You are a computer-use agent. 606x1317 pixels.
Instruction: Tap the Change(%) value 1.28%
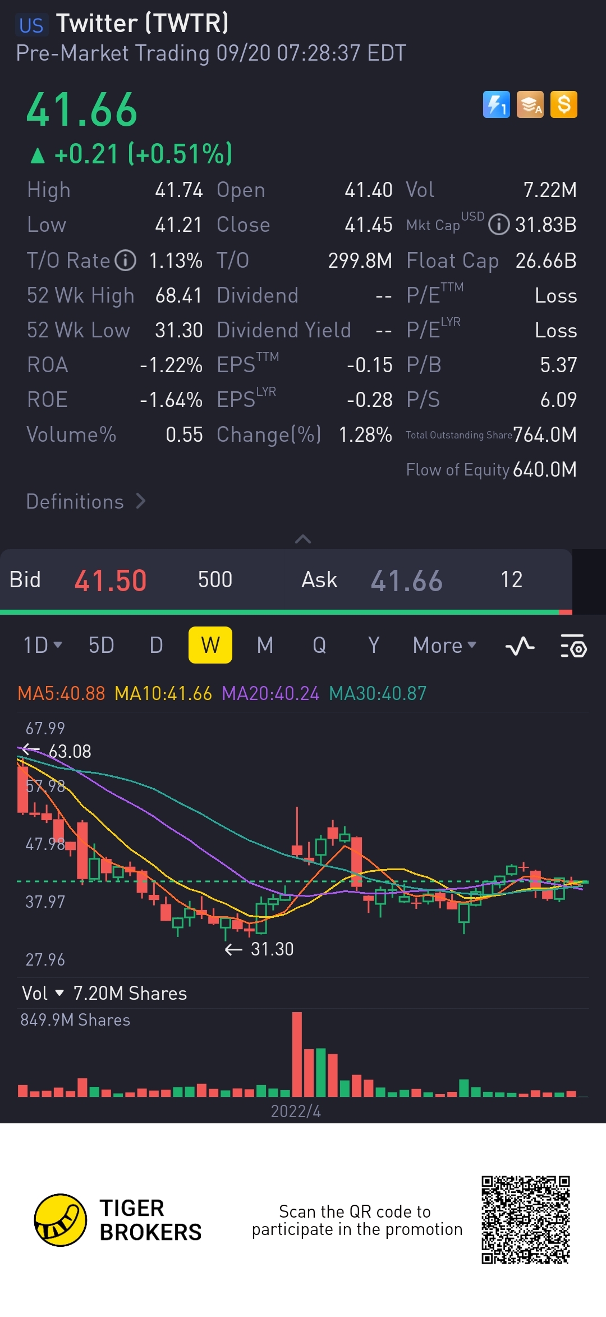click(365, 435)
